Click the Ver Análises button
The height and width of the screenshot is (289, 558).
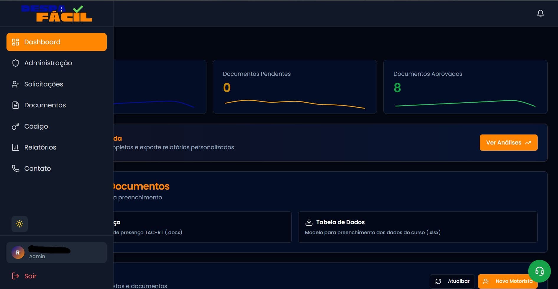tap(508, 143)
